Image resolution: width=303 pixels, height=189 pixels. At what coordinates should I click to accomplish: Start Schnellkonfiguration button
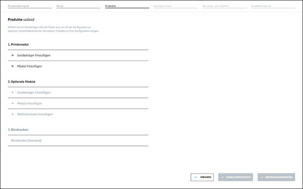235,177
